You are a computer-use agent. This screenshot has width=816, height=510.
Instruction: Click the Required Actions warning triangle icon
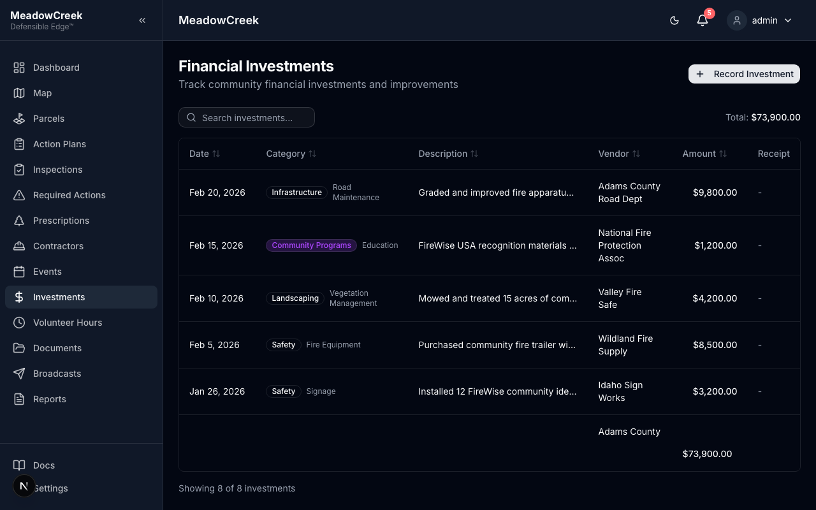tap(19, 195)
